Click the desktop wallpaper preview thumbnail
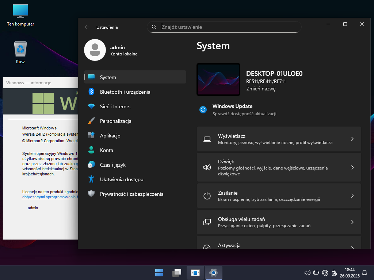 point(218,79)
